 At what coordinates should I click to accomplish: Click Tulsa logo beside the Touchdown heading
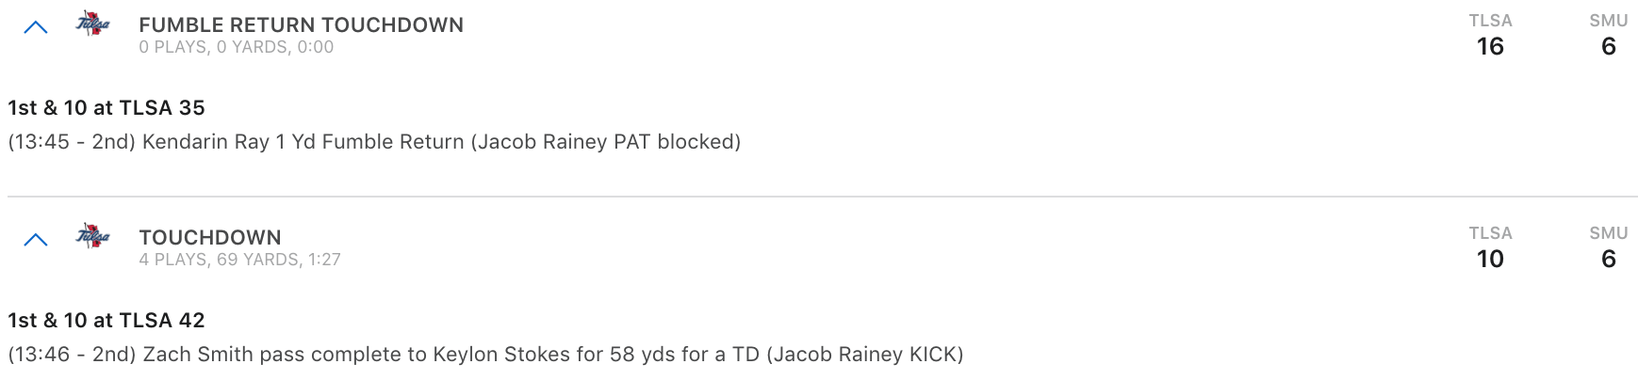(92, 237)
